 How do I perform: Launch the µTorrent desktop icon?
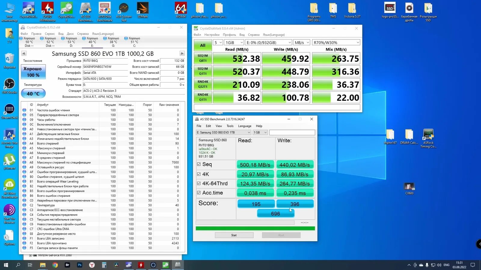pyautogui.click(x=9, y=162)
